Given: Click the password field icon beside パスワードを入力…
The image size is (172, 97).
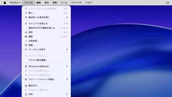Looking at the screenshot, I should (x=26, y=56).
